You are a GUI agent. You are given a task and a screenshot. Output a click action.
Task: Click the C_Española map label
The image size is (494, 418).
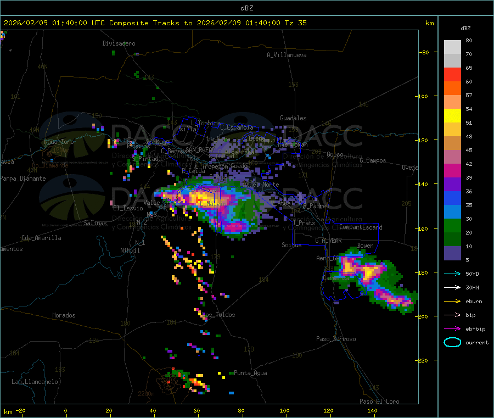237,127
